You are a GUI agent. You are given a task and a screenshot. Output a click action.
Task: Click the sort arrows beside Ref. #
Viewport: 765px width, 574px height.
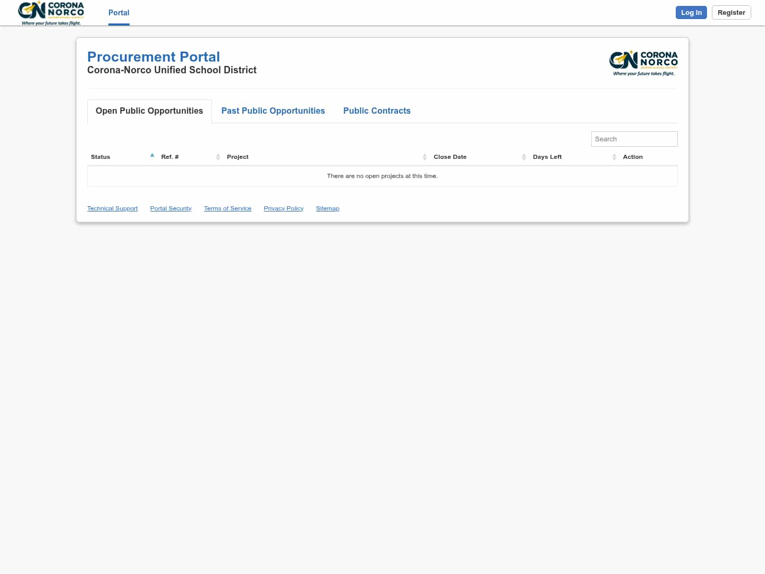(x=217, y=157)
